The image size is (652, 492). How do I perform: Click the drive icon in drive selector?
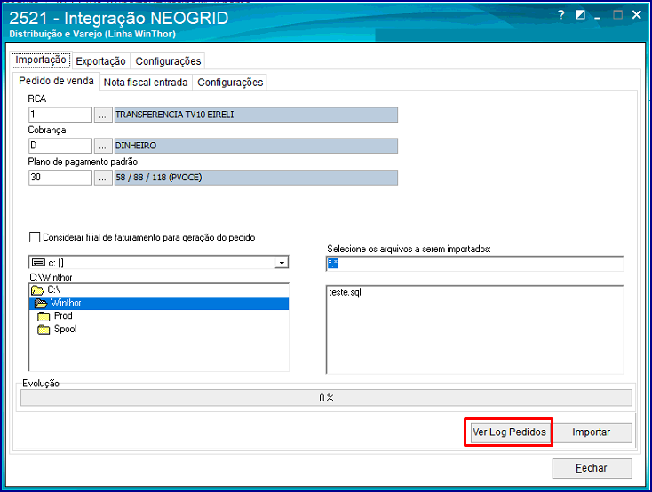point(39,262)
